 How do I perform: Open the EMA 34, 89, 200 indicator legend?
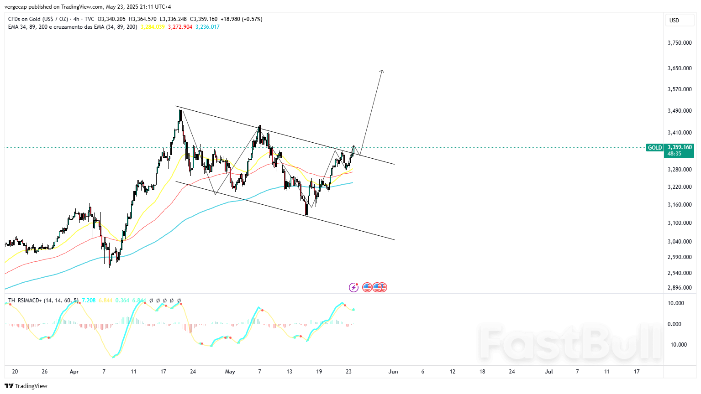click(x=73, y=27)
